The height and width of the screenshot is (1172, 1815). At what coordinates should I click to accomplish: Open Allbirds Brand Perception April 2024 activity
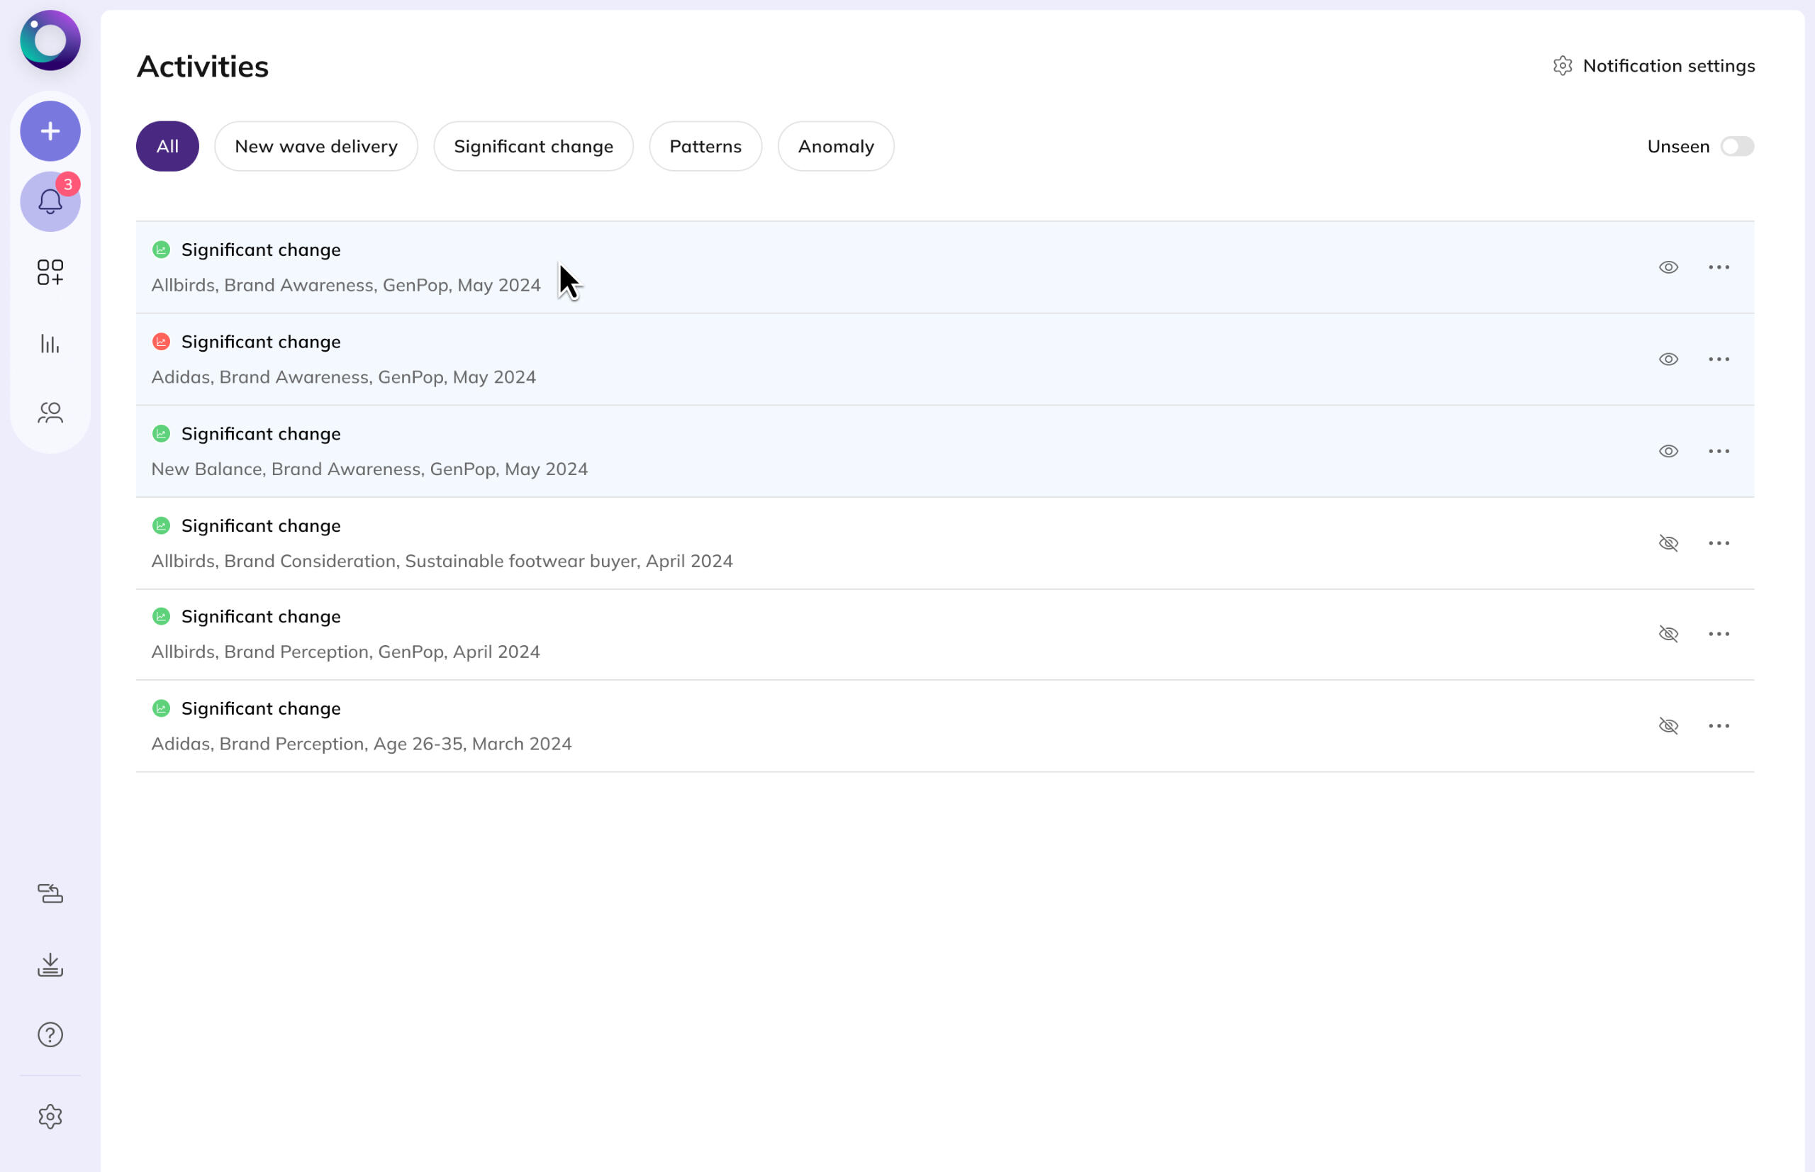click(345, 652)
